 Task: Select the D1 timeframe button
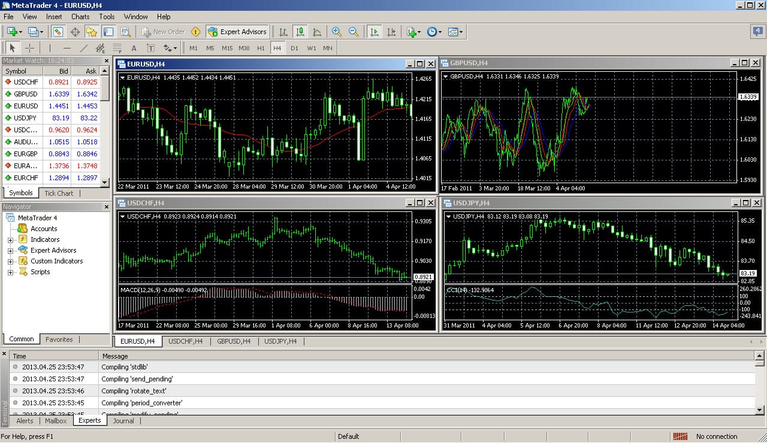[x=294, y=48]
